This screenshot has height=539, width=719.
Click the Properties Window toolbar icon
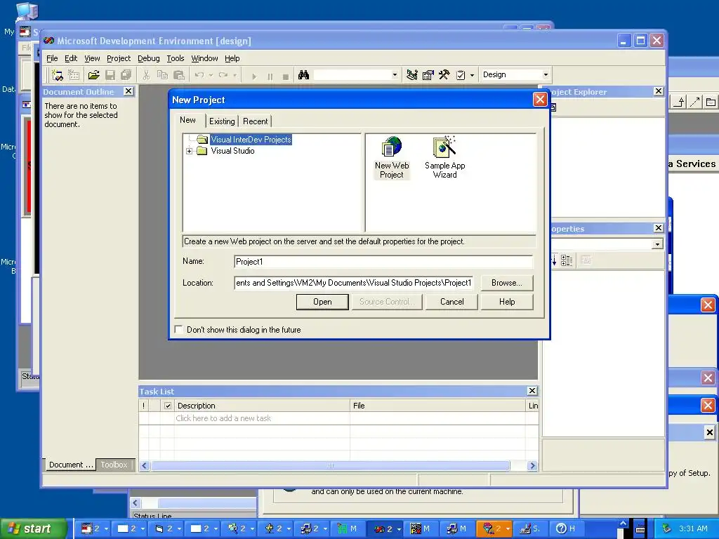tap(428, 74)
